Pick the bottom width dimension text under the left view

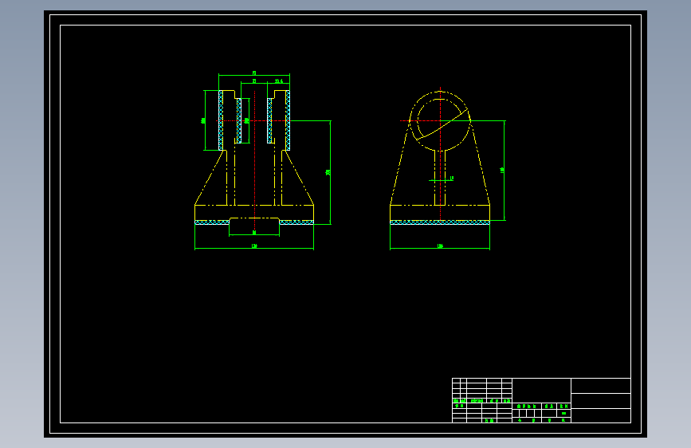(x=254, y=246)
